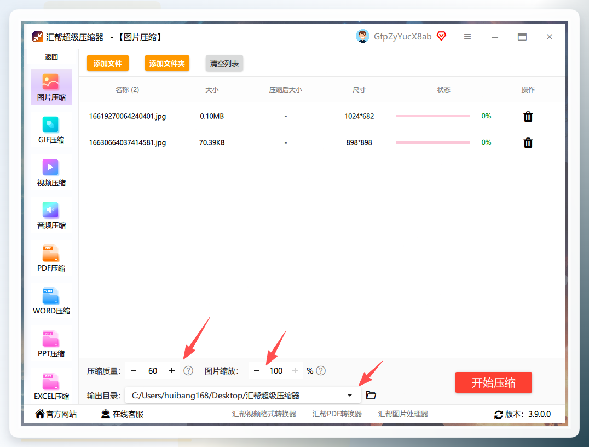Select file name 16619270064240401.jpg

[128, 116]
